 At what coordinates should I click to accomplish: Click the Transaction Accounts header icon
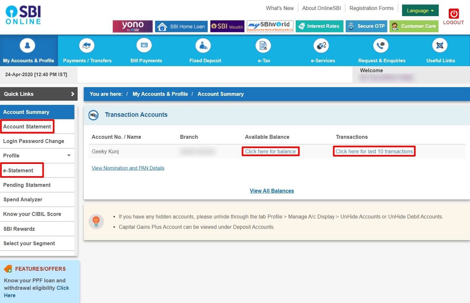click(x=93, y=115)
